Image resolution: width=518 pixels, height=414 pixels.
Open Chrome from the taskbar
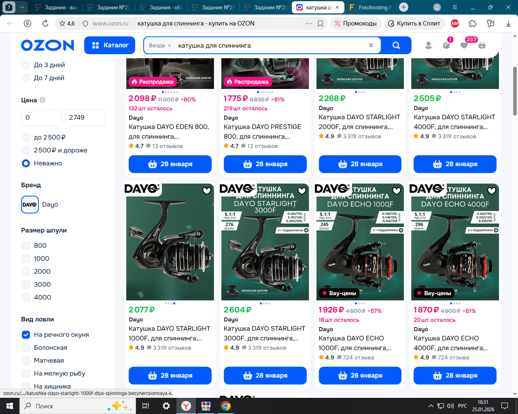(226, 406)
